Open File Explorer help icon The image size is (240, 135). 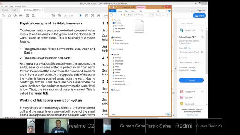169,11
